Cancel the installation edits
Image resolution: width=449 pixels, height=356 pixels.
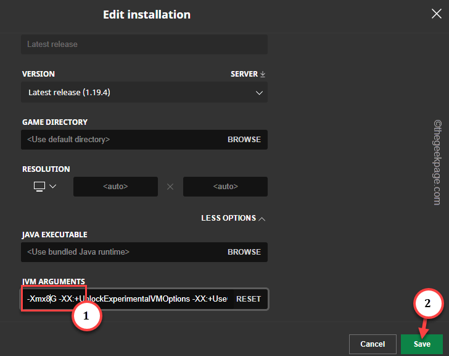pos(373,344)
